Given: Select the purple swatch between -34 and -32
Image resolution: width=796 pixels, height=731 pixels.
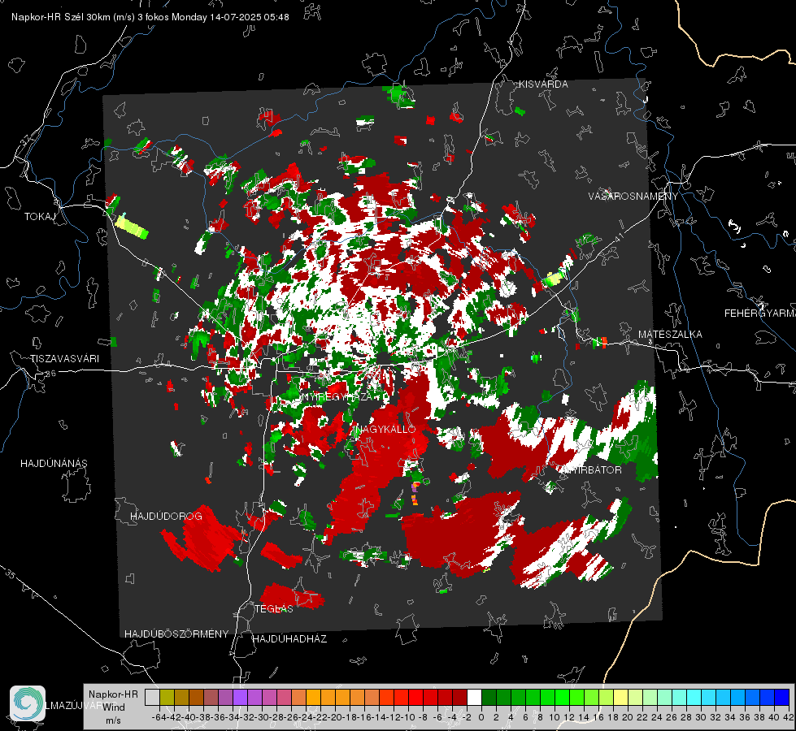Looking at the screenshot, I should (x=240, y=697).
